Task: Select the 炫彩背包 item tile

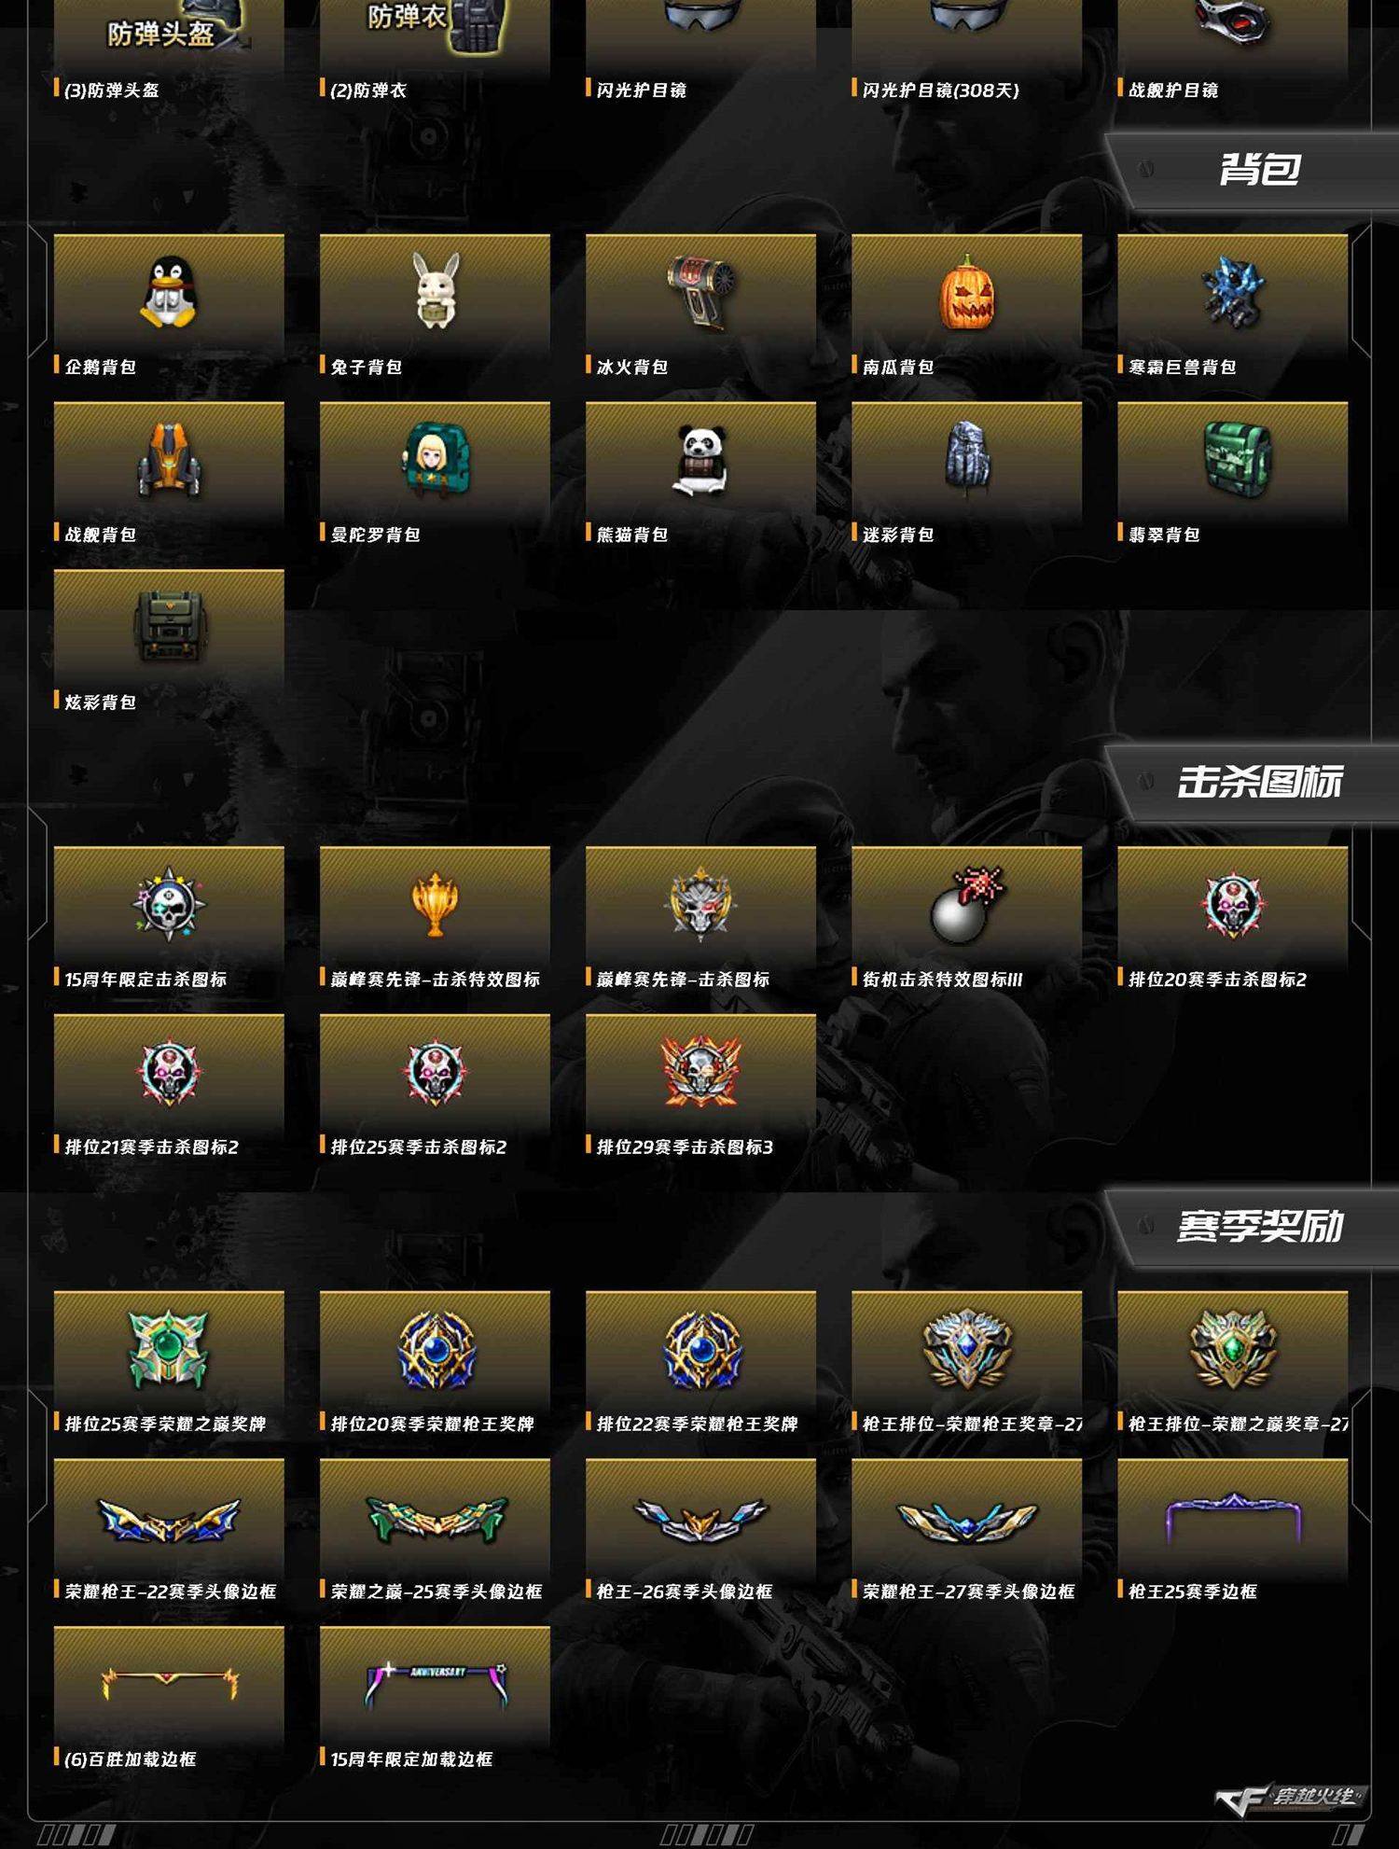Action: pos(169,641)
